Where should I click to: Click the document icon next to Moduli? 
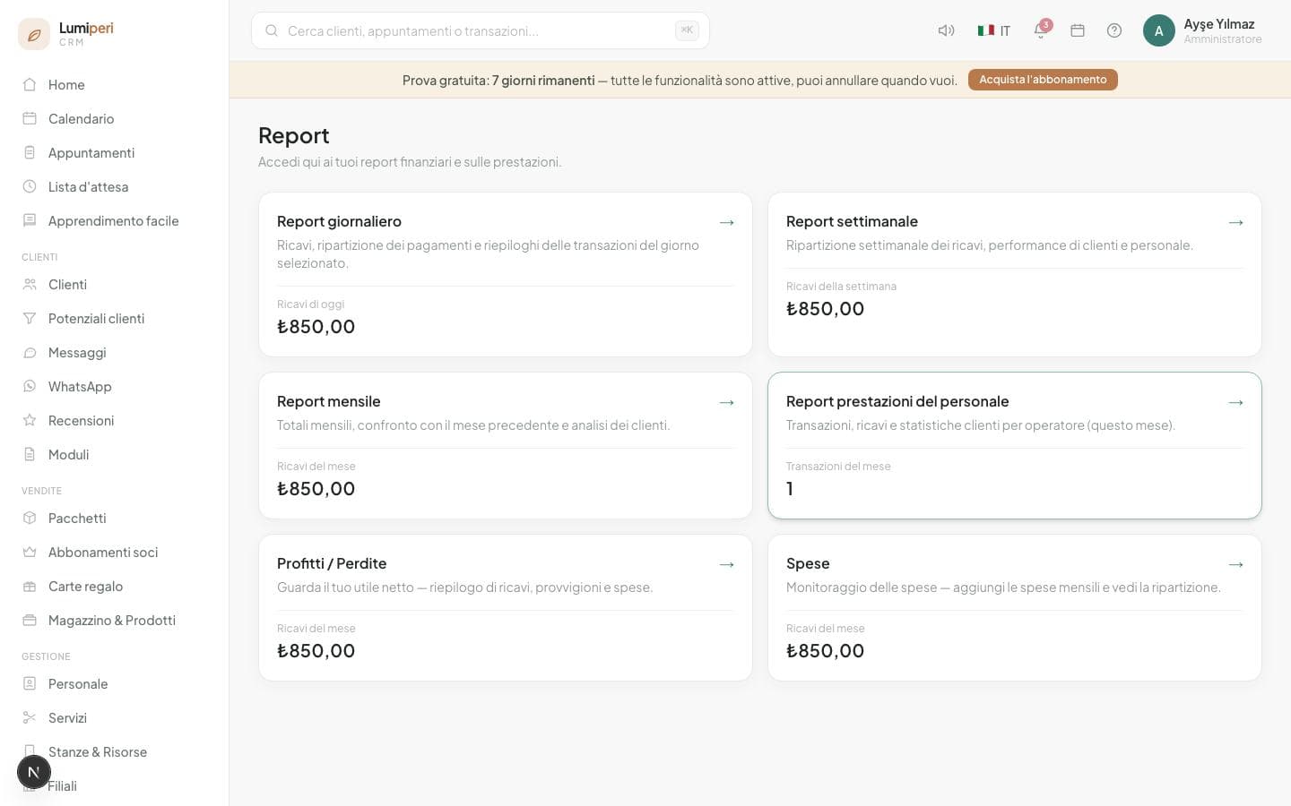[30, 454]
